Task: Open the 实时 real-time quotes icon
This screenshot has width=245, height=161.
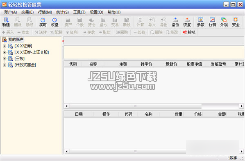Action: [43, 22]
